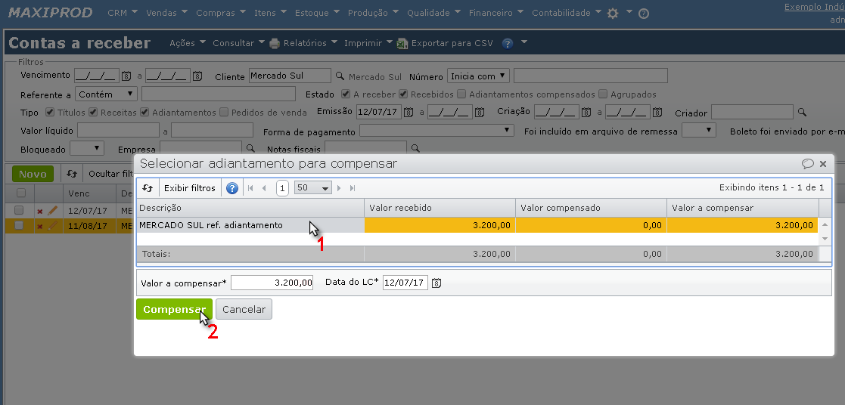Sort by Valor recebido column header

pyautogui.click(x=440, y=208)
